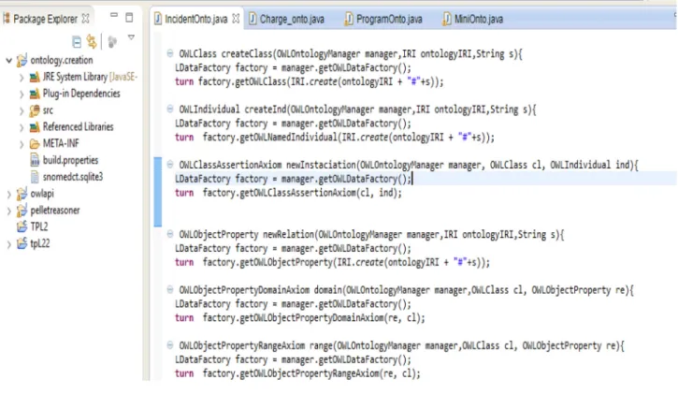Fold the createClass method
678x394 pixels.
click(x=170, y=53)
